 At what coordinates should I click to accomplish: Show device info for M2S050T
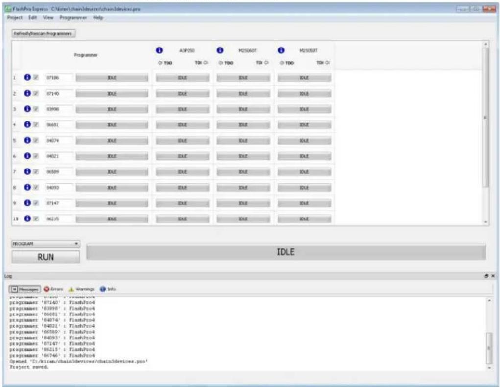point(281,50)
